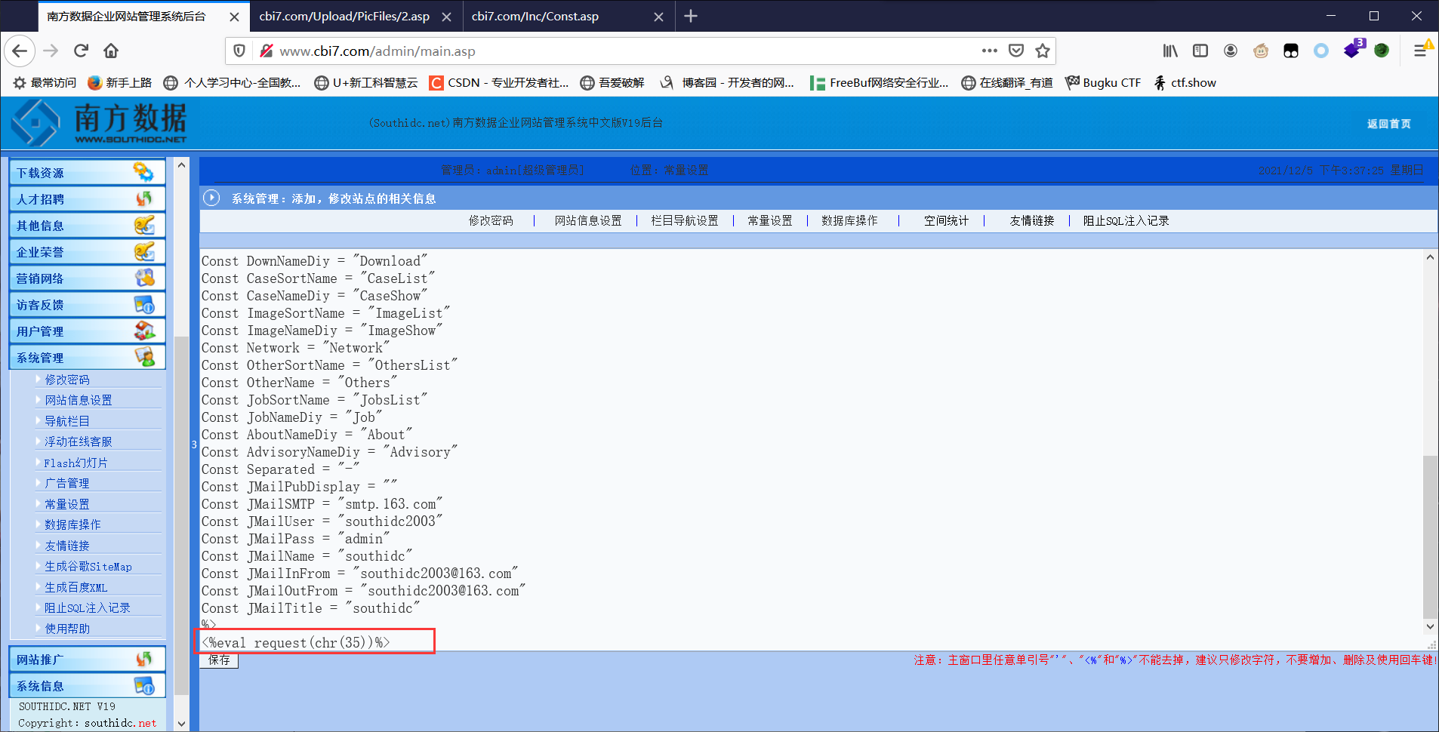Open 广告管理 in sidebar
The height and width of the screenshot is (732, 1439).
tap(67, 483)
